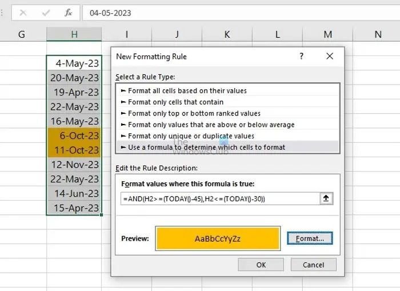This screenshot has height=291, width=400.
Task: Close the New Formatting Rule dialog
Action: [330, 56]
